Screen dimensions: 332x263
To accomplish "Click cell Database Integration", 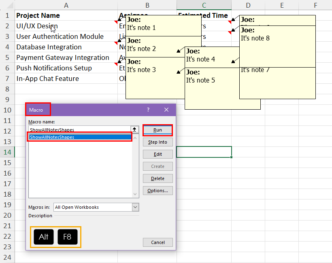I will (66, 47).
